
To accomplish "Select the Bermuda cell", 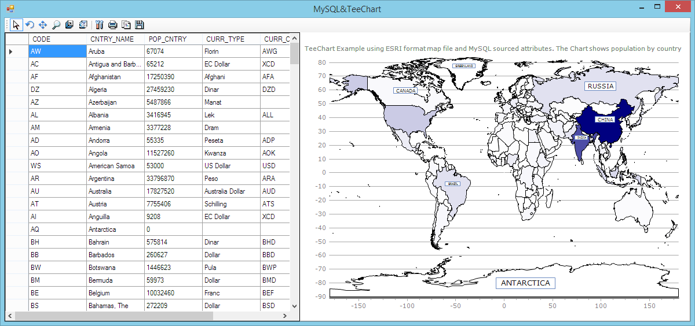I will [115, 280].
